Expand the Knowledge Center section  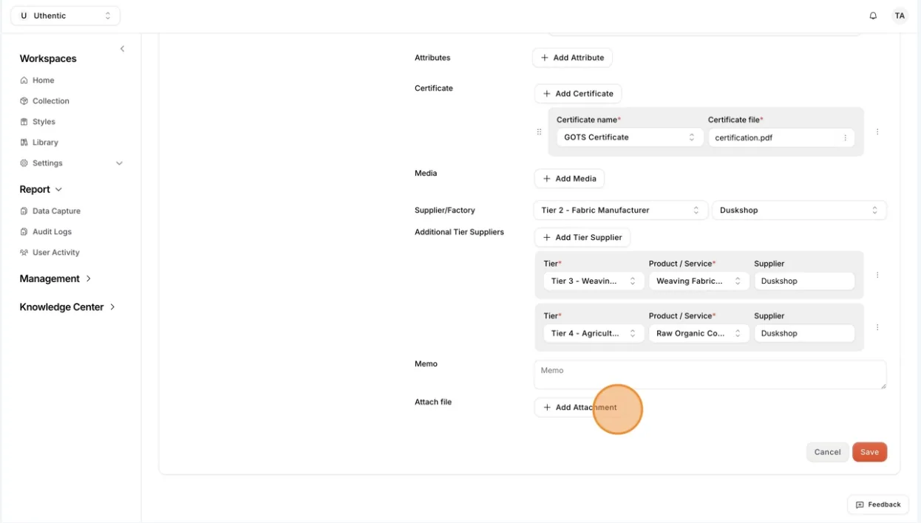coord(112,307)
